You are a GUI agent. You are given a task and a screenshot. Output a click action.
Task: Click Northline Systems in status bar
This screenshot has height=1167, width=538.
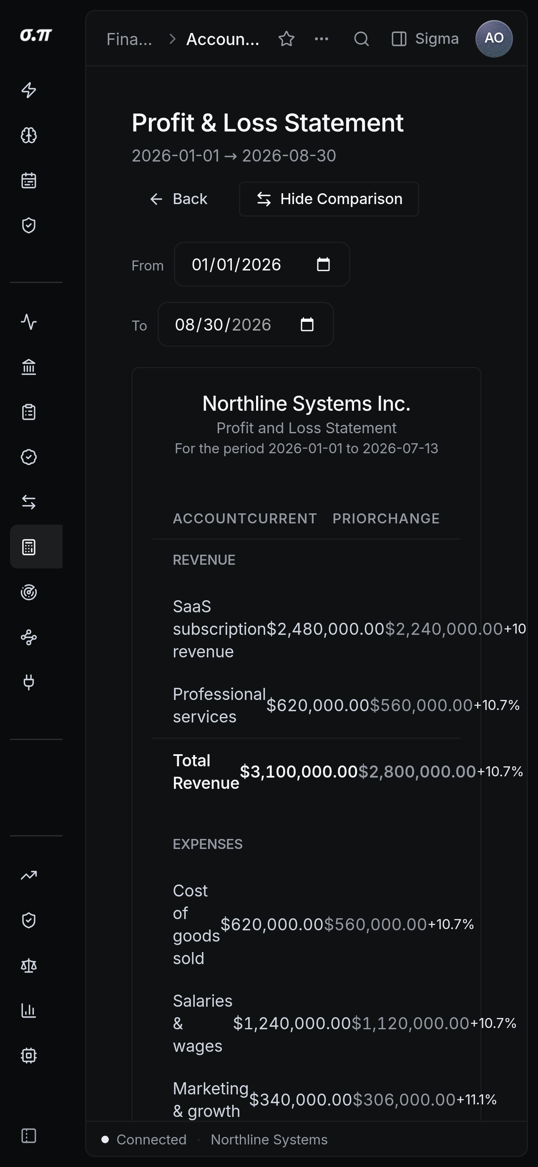269,1139
